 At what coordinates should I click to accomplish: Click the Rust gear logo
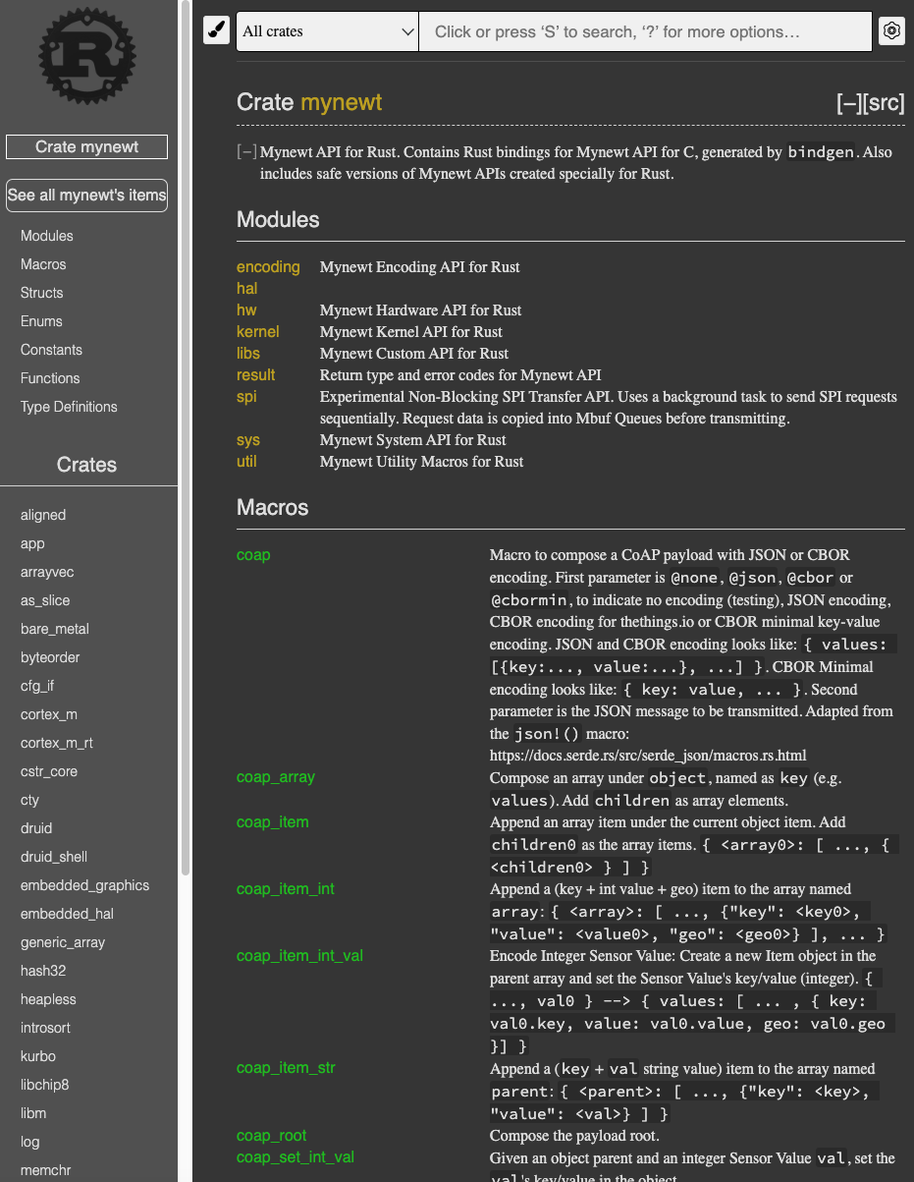coord(86,56)
